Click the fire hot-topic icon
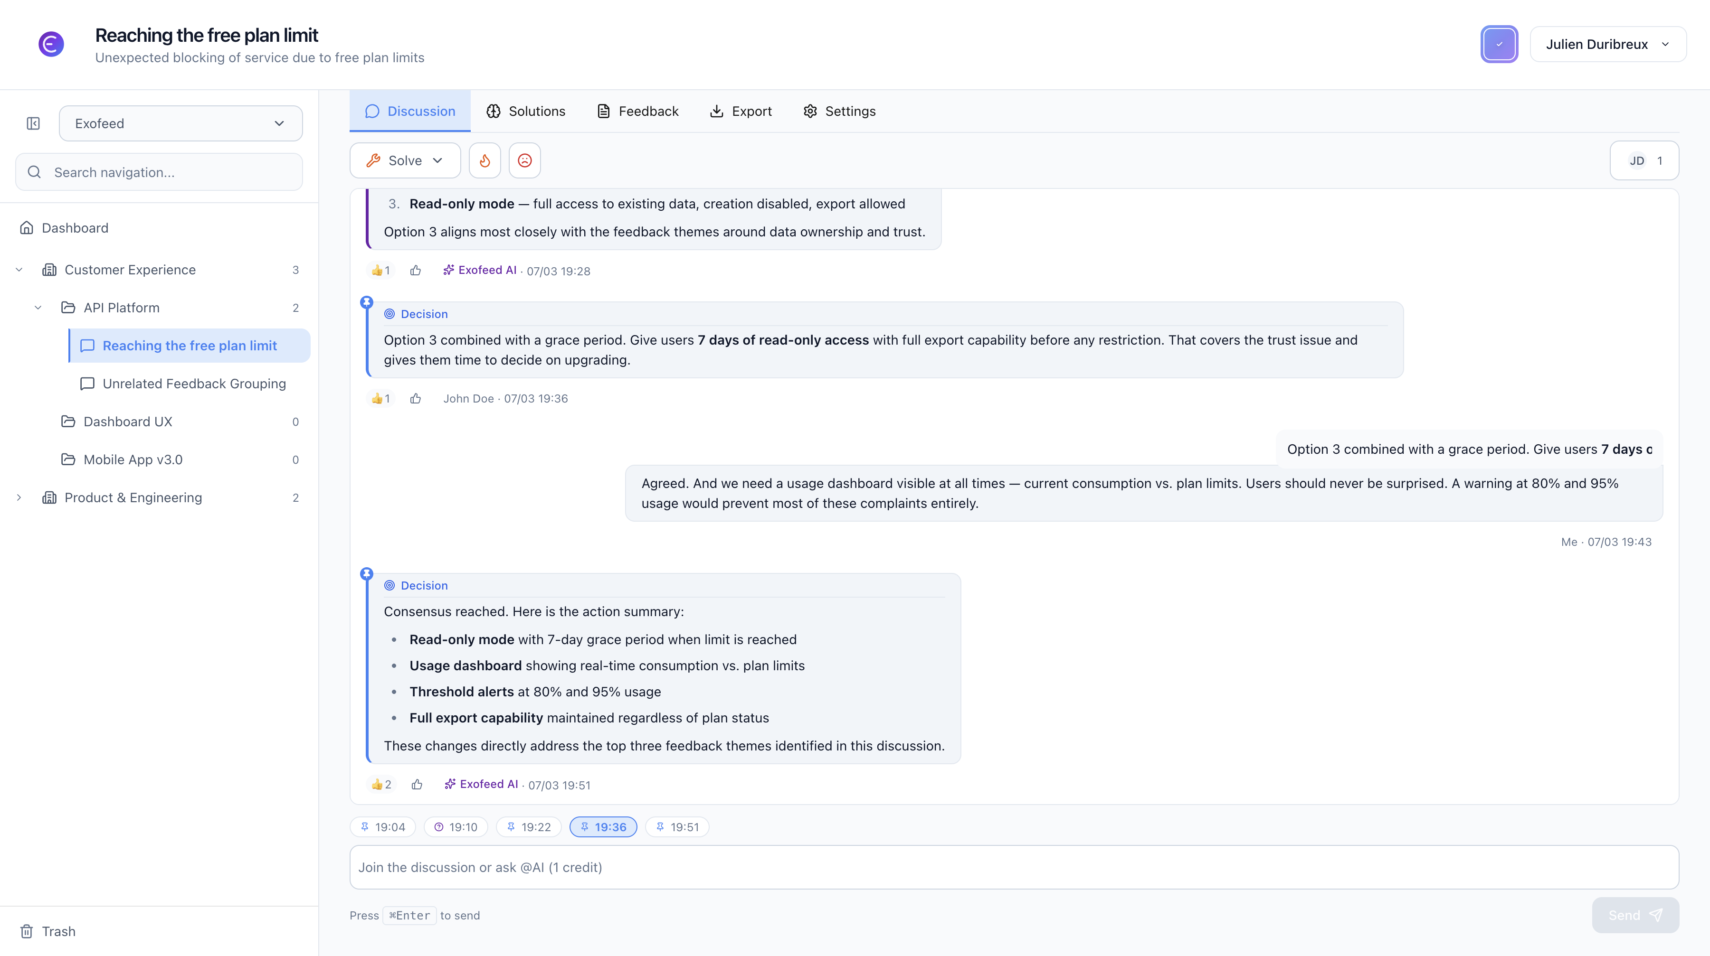Screen dimensions: 1710x956 [484, 160]
